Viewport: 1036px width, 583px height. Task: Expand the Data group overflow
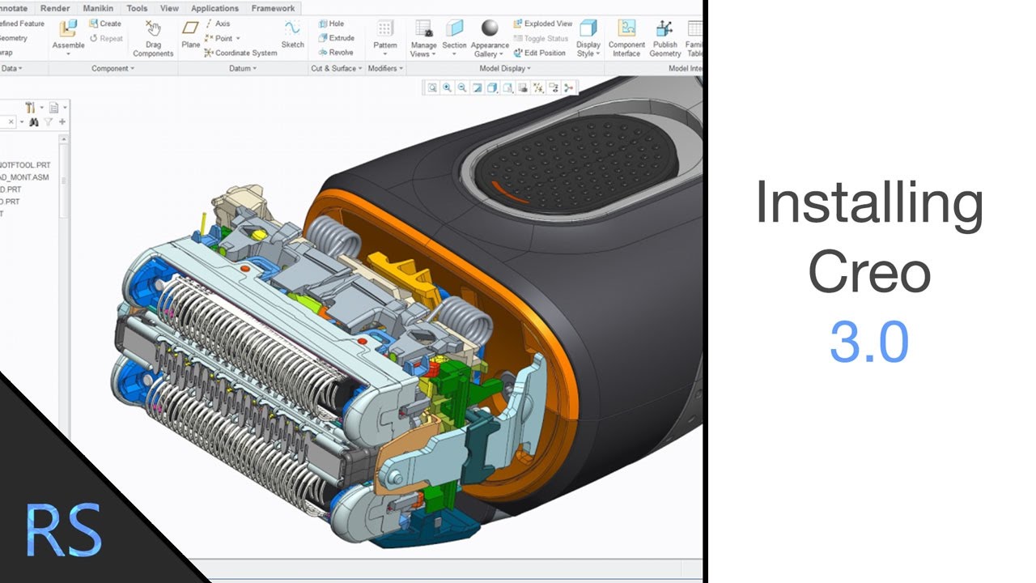tap(11, 68)
